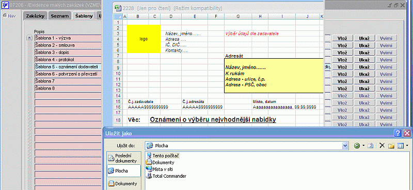Click the Č.j.adresáta cell
The image size is (413, 190).
click(193, 102)
